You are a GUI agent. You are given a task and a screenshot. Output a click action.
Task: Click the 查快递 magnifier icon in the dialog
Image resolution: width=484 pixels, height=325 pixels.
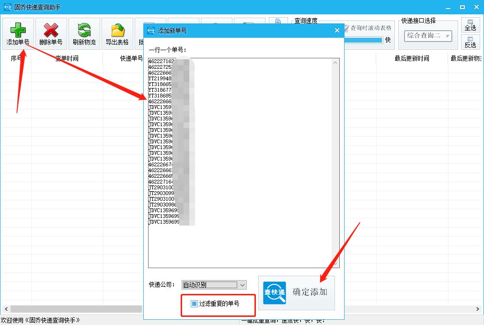[x=275, y=292]
